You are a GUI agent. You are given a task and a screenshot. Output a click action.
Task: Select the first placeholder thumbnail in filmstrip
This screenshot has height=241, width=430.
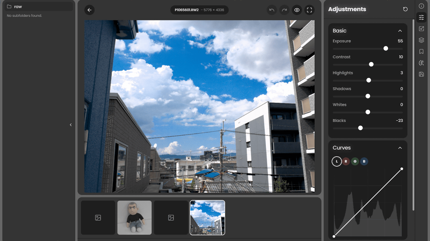pyautogui.click(x=98, y=217)
